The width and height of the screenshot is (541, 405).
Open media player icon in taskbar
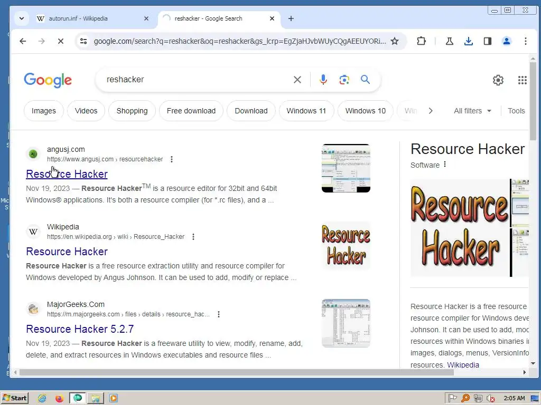tap(113, 399)
